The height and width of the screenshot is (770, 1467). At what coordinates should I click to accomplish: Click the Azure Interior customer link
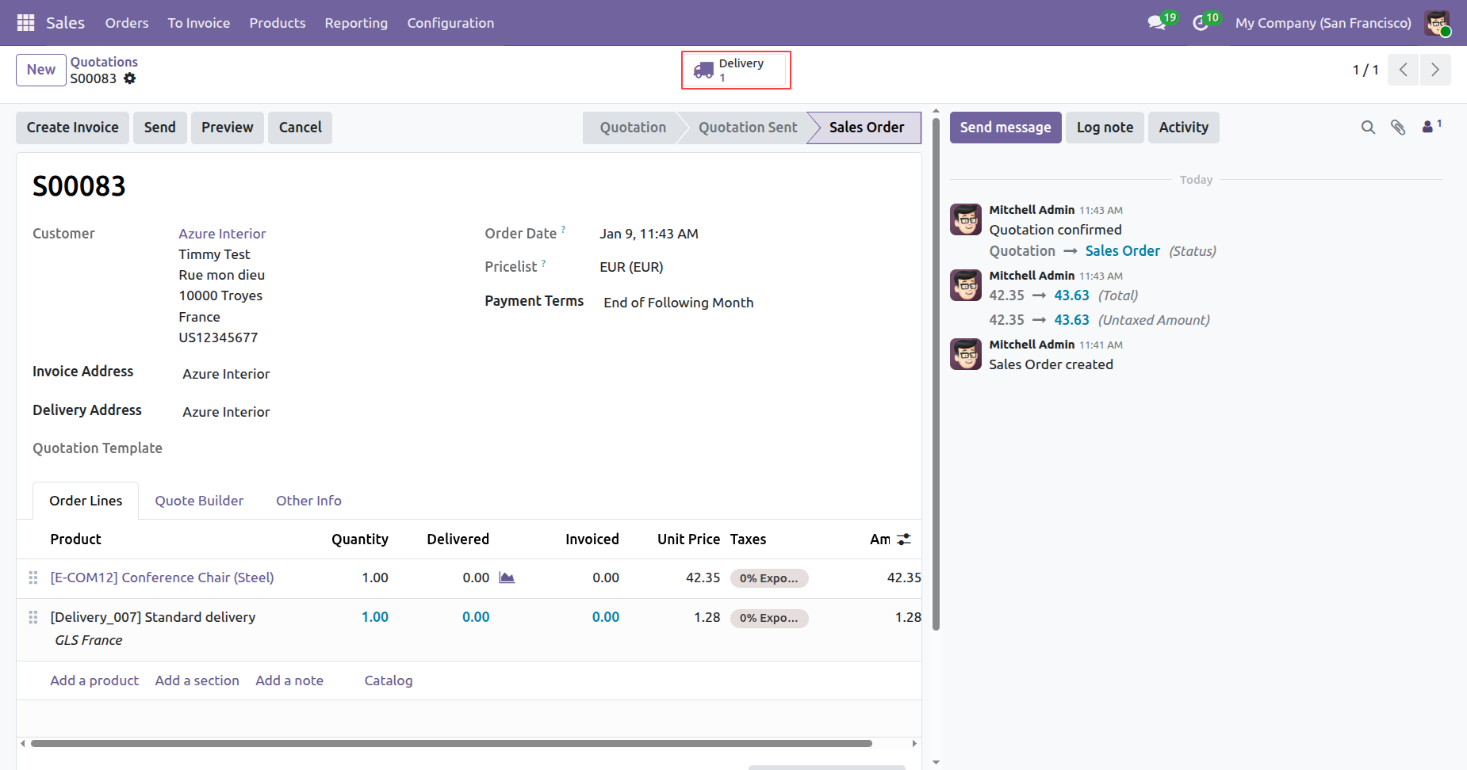pyautogui.click(x=222, y=234)
